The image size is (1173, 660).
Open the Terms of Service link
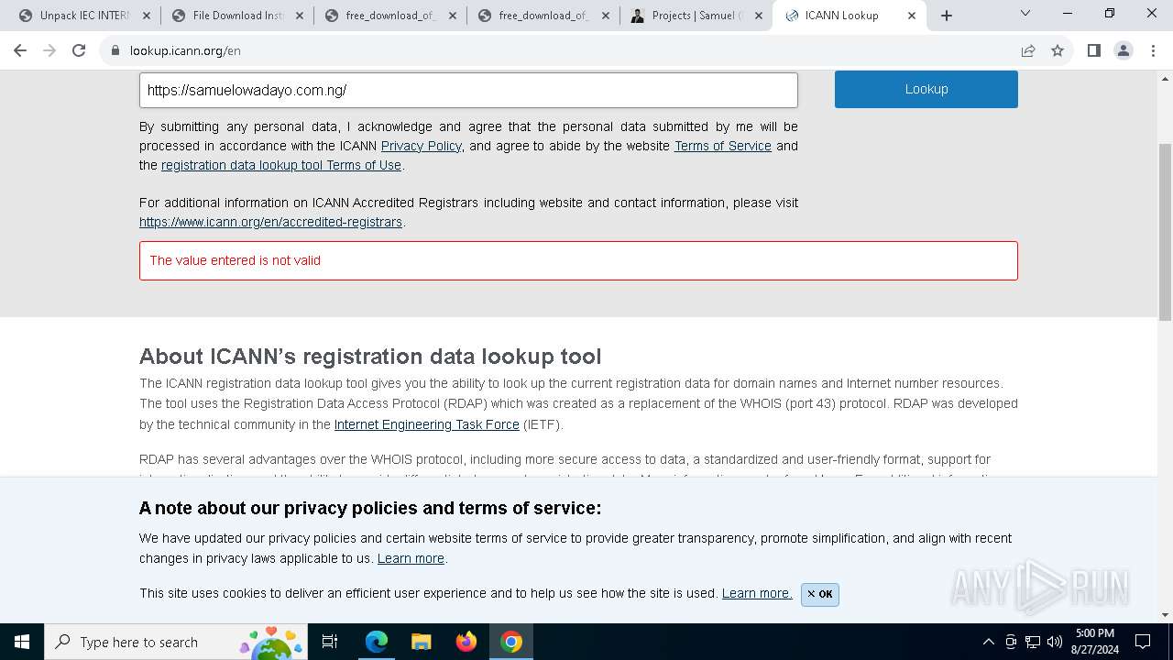coord(723,146)
